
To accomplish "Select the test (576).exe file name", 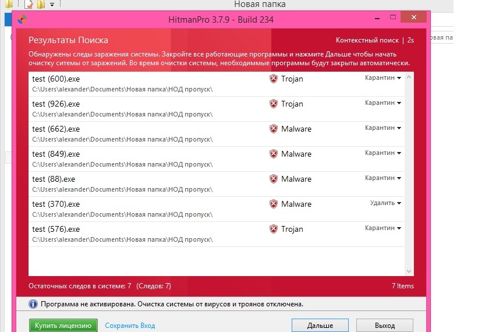I will coord(56,229).
